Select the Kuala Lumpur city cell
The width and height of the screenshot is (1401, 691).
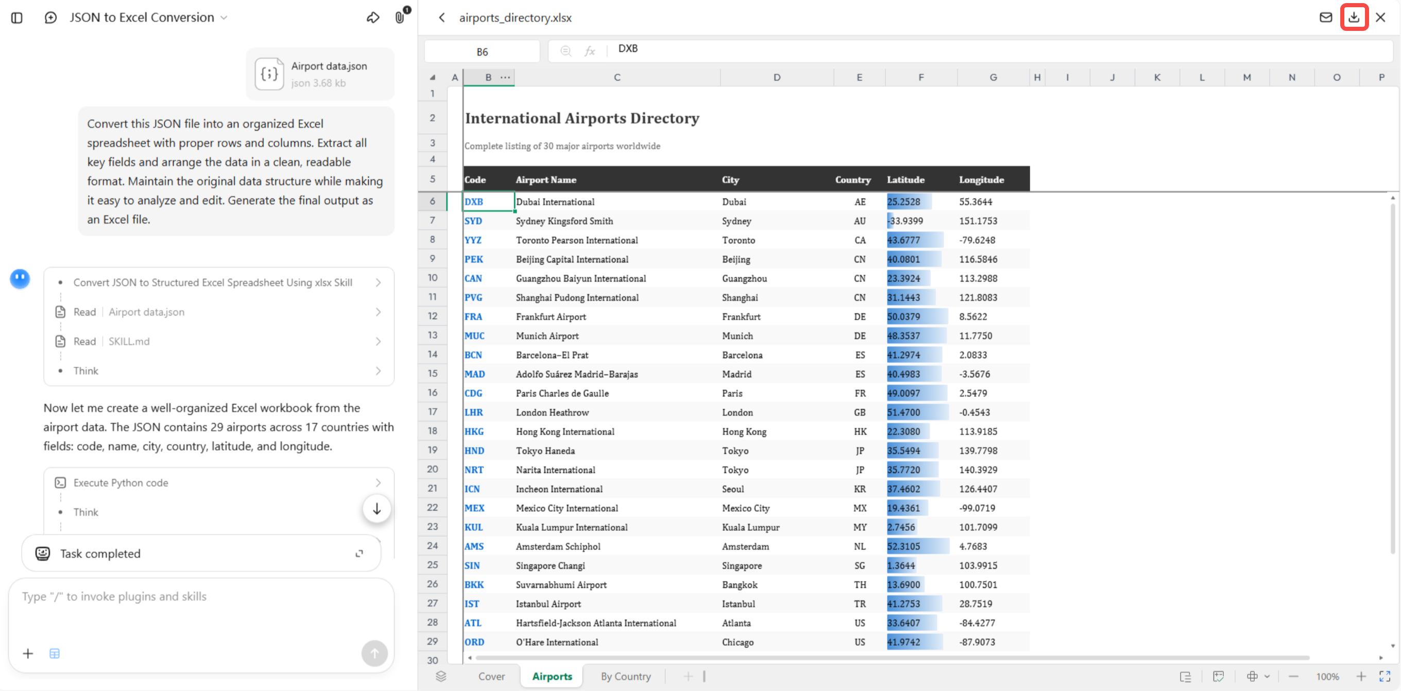(777, 527)
